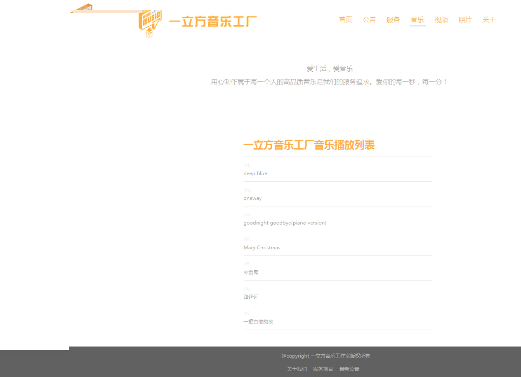Play goodnight goodbye(piano version)
The height and width of the screenshot is (377, 521).
click(285, 223)
